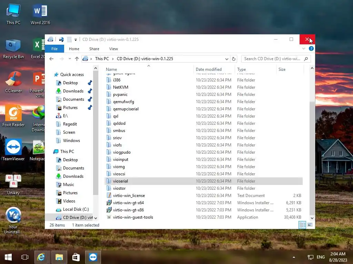Screen dimensions: 353x264
Task: Open Your Uninstaller desktop icon
Action: [x=13, y=221]
